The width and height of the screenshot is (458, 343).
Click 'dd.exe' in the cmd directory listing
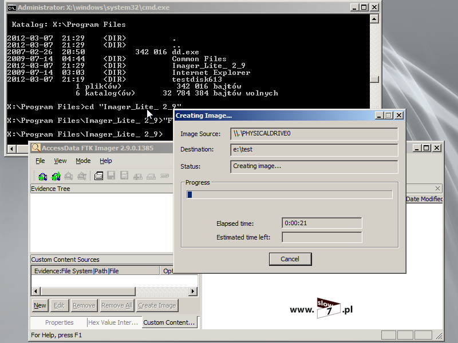pos(185,52)
